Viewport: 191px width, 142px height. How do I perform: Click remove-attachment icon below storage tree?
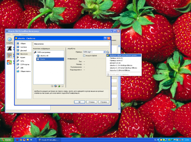(x=55, y=86)
